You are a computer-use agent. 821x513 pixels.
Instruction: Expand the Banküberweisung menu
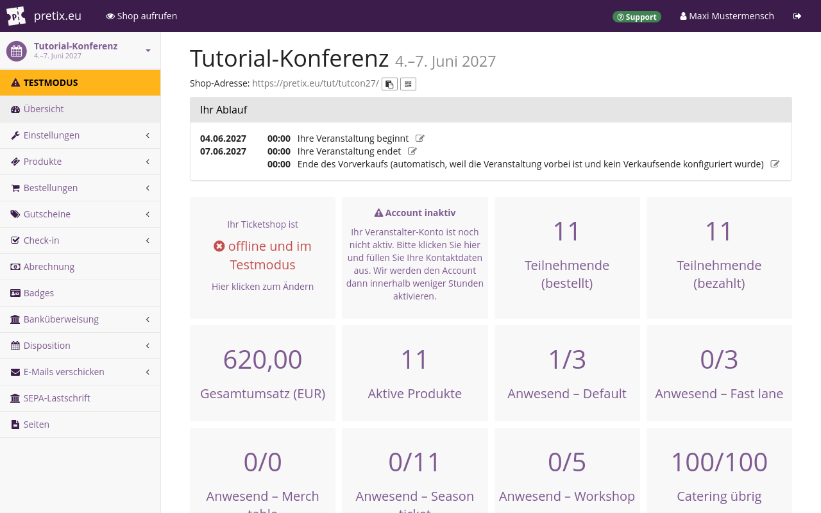click(80, 319)
